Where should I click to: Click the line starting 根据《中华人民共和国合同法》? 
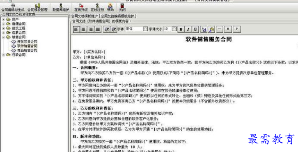[x=188, y=62]
